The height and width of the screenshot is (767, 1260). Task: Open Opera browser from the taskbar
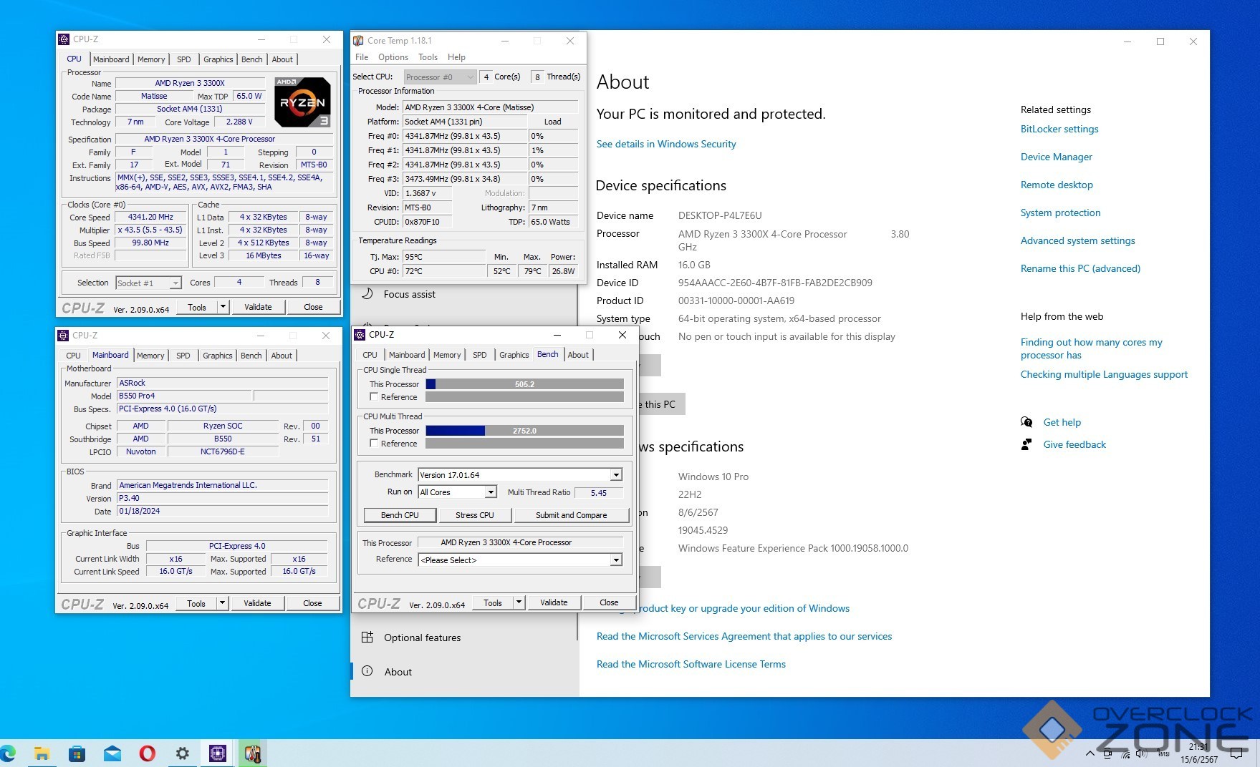[x=148, y=753]
